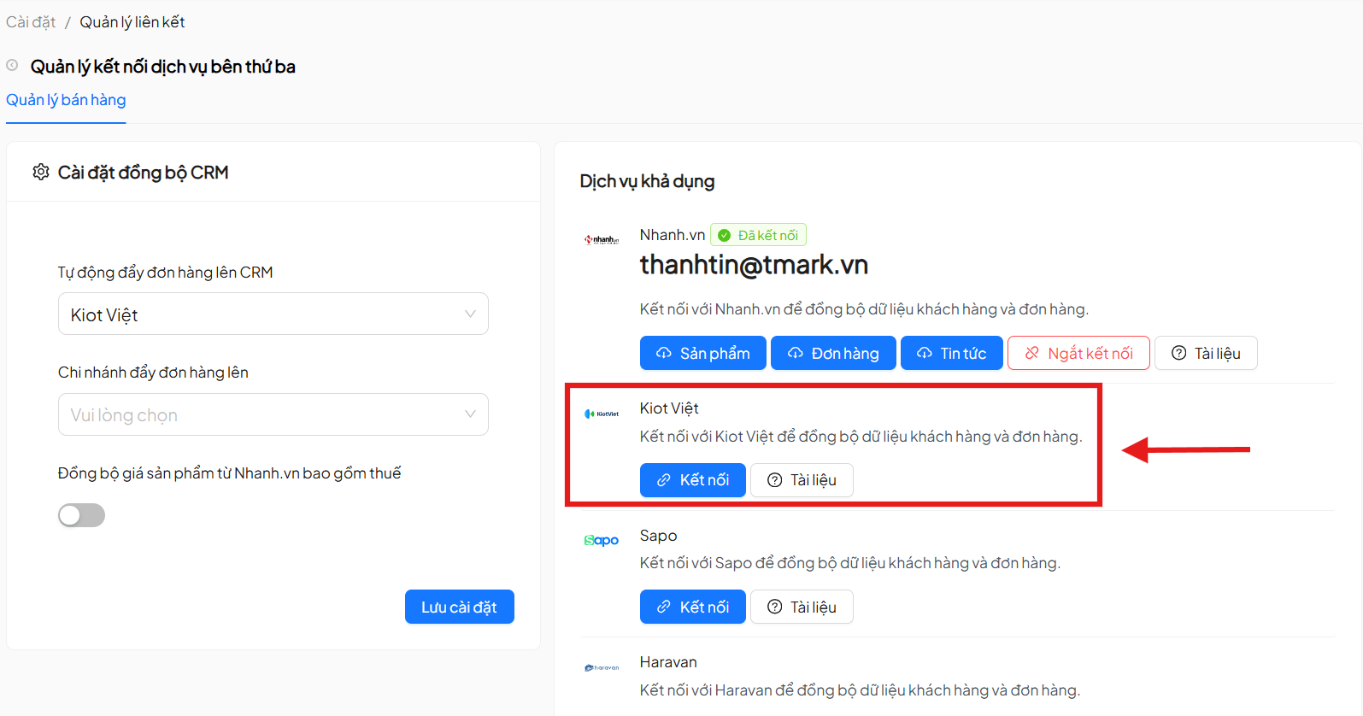Screen dimensions: 1363x716
Task: Switch to the Quản lý bán hàng tab
Action: [x=66, y=100]
